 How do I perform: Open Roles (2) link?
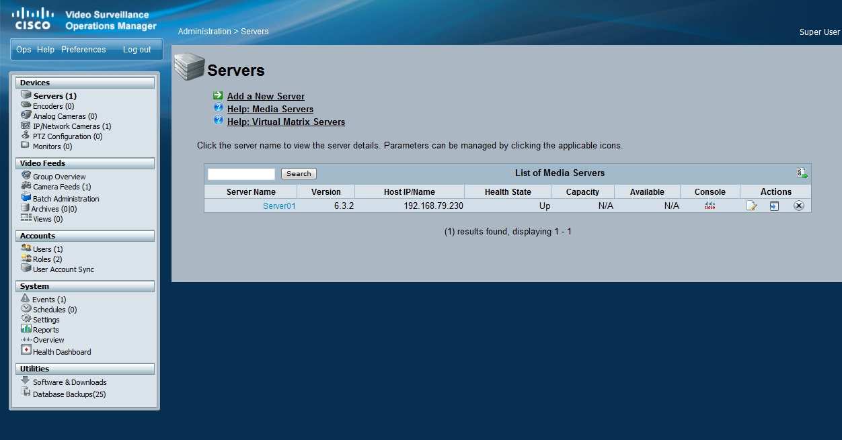coord(47,259)
